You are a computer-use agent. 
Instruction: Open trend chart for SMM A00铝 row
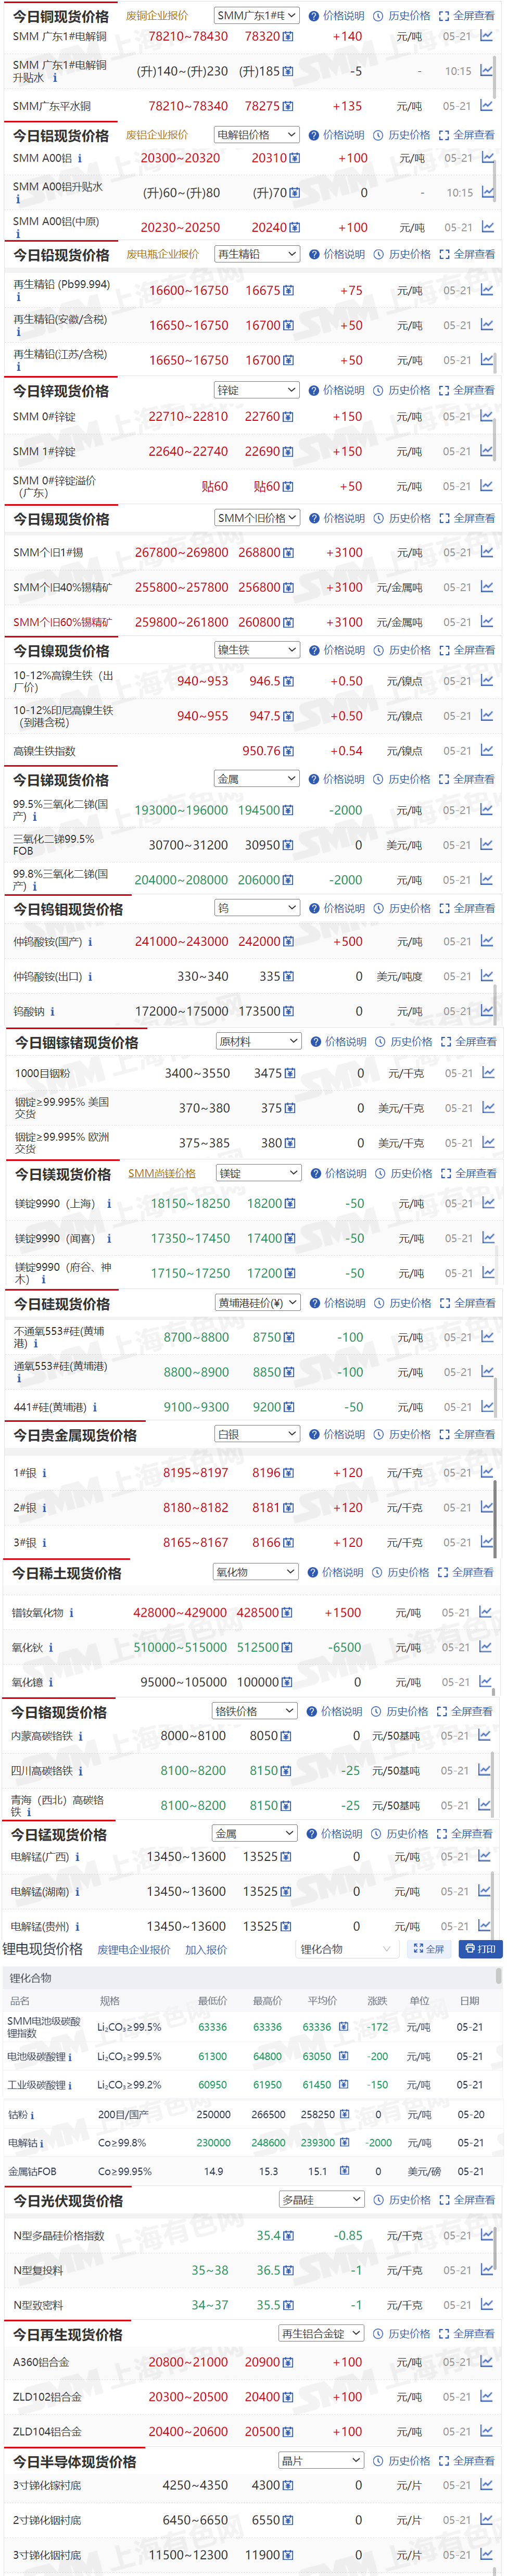487,158
